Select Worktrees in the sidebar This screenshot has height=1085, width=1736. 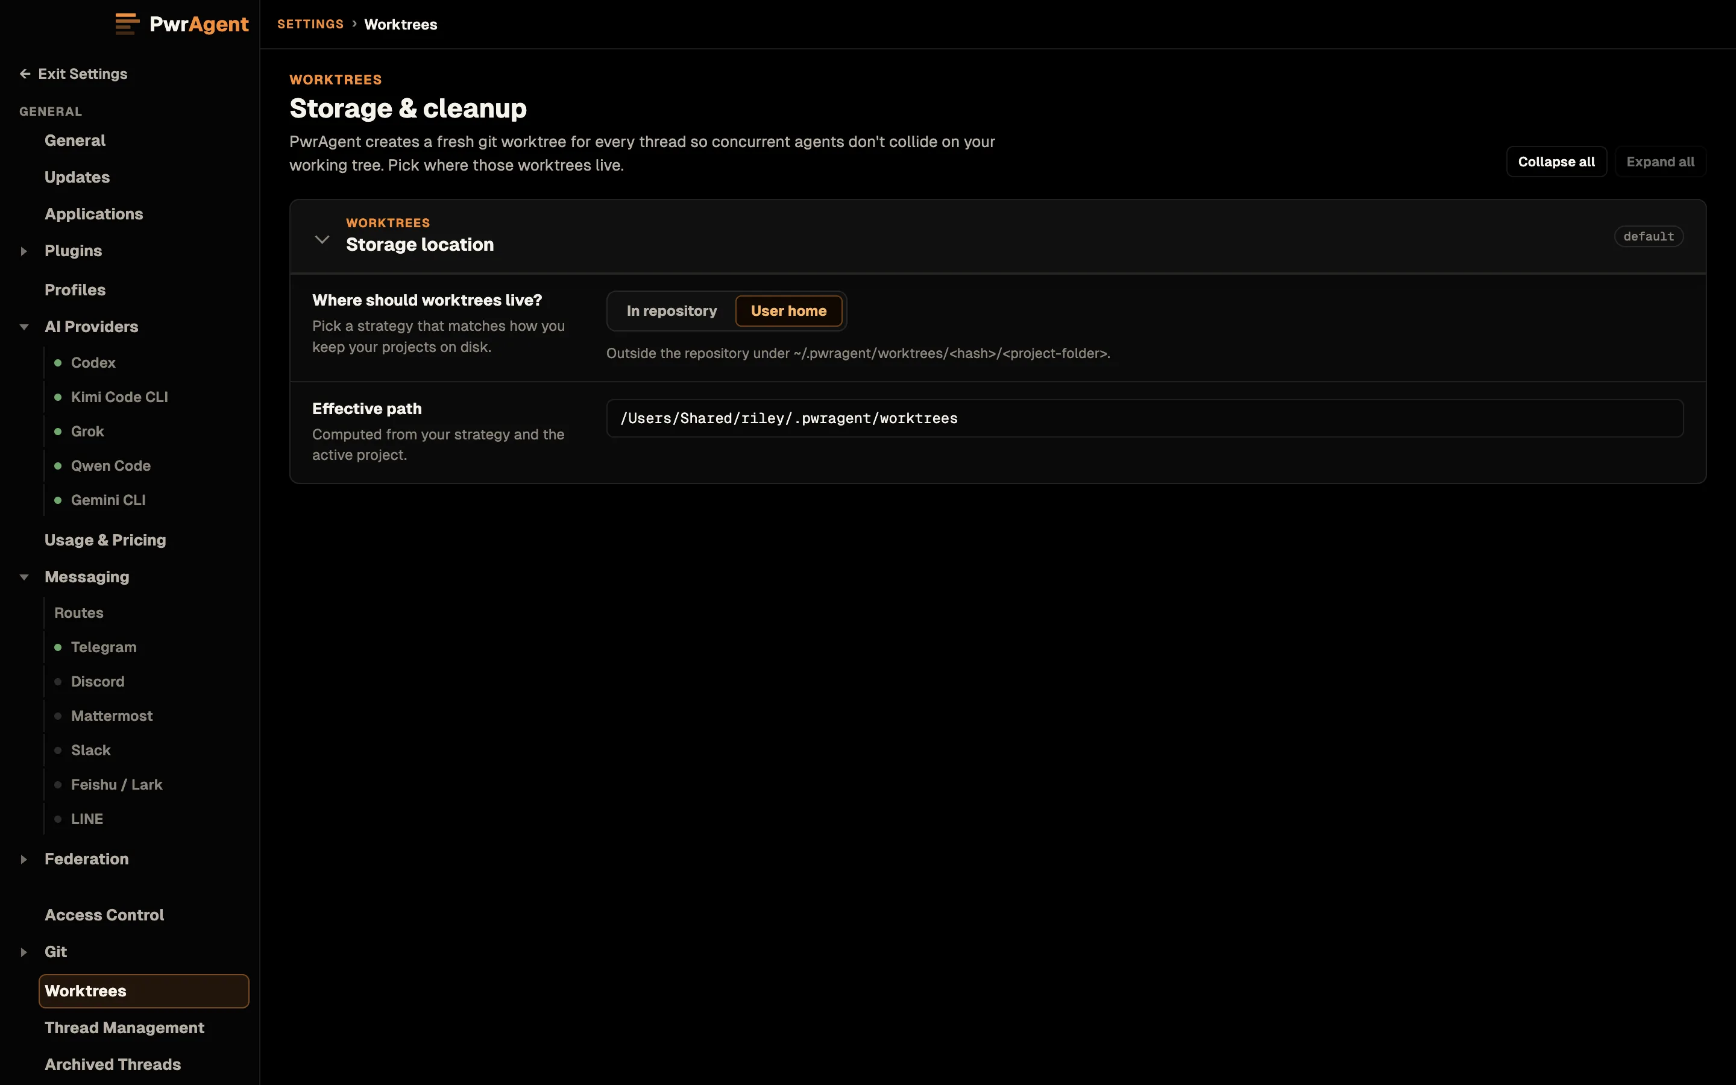(x=143, y=992)
